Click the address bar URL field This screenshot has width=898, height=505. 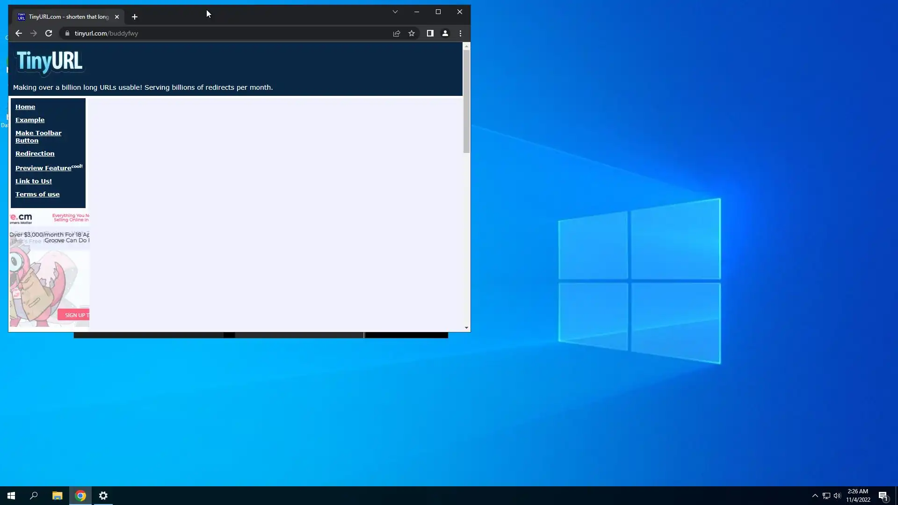point(224,33)
